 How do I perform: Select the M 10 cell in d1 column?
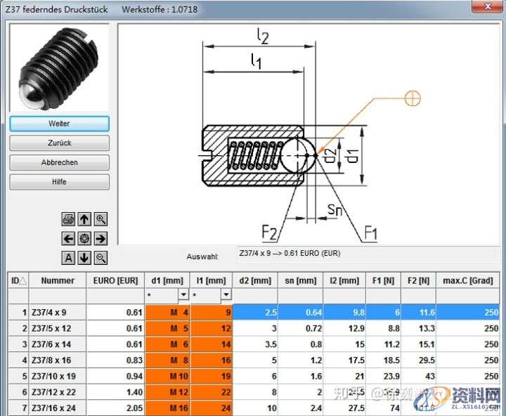tap(167, 376)
